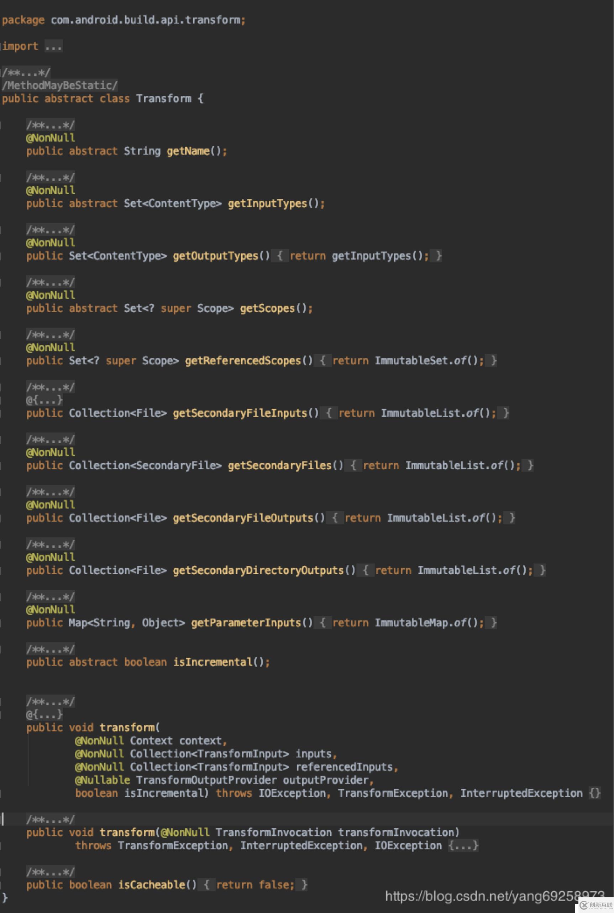Expand the Javadoc fold above getName()
Screen dimensions: 614x913
tap(50, 125)
